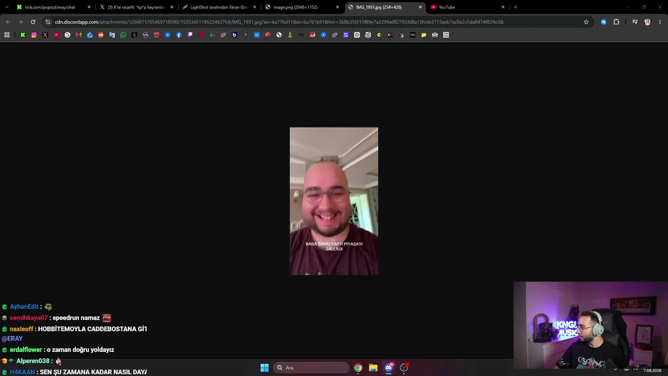This screenshot has width=668, height=376.
Task: Select the IMG_1951.jpg tab
Action: (x=384, y=7)
